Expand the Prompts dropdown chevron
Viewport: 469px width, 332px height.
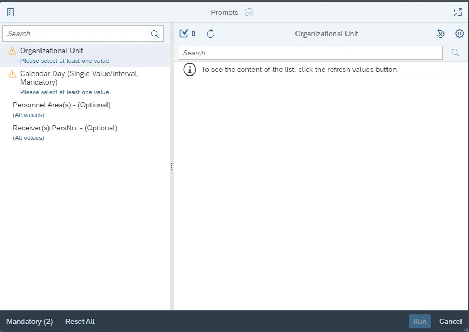tap(249, 12)
